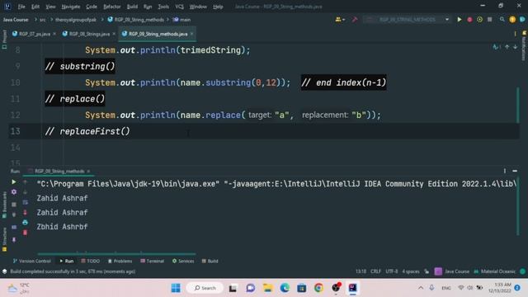Click the Debug icon in the top toolbar

469,20
